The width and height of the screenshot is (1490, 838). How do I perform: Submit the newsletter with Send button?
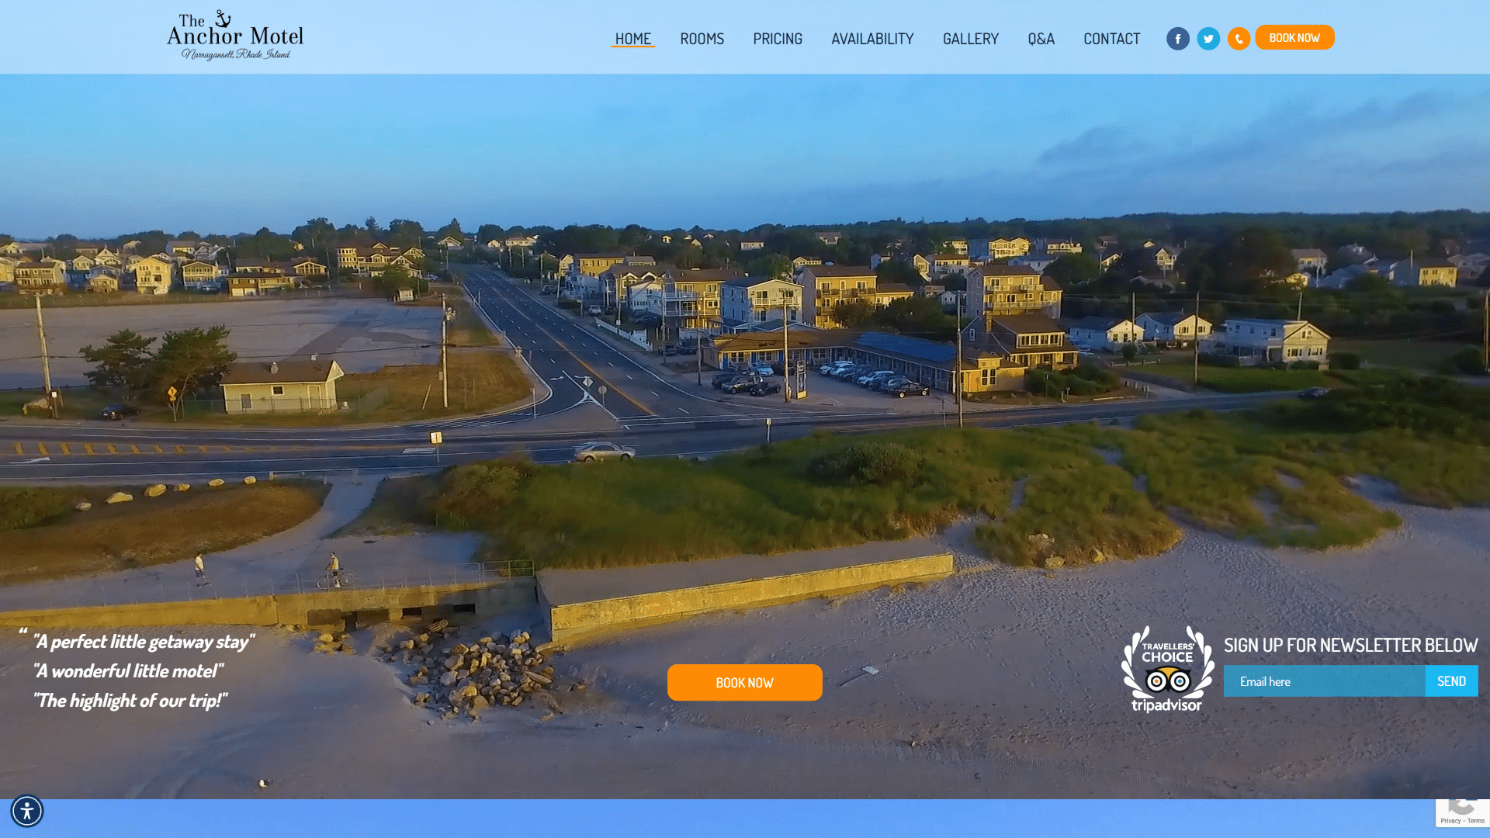(x=1451, y=681)
